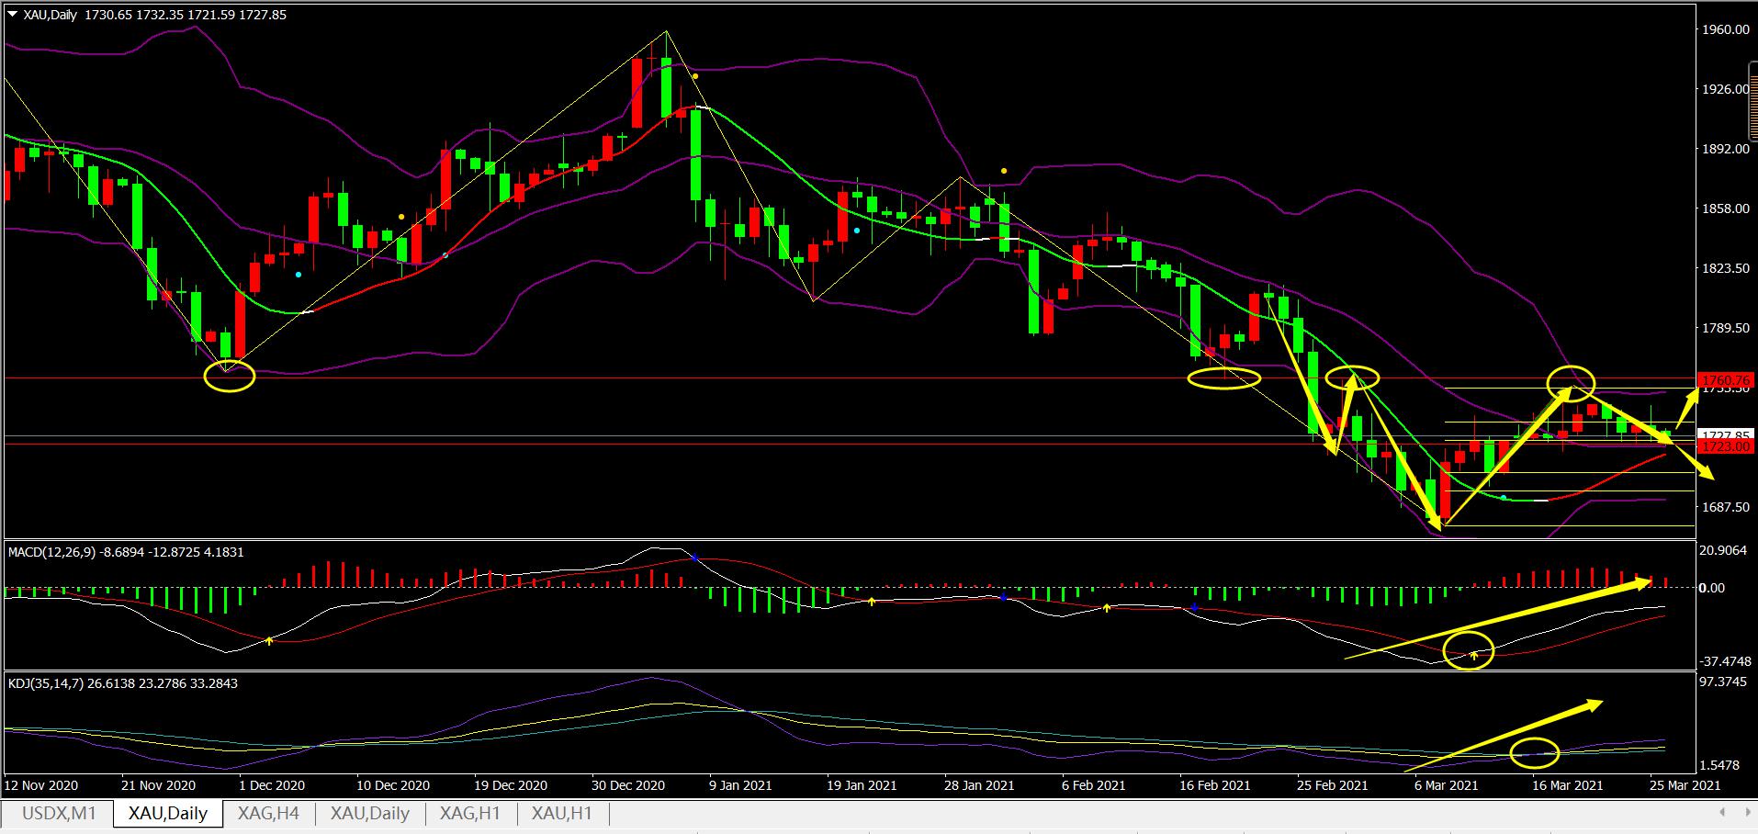Click the 19 Jan 2021 date label
1758x834 pixels.
[x=862, y=786]
